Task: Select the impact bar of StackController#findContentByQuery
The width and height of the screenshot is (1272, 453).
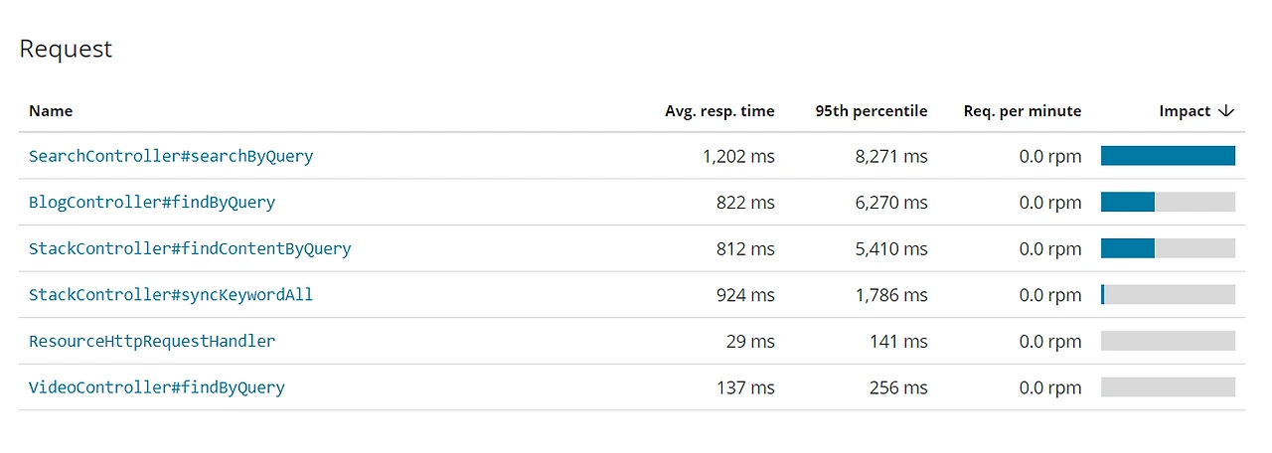Action: click(1168, 248)
